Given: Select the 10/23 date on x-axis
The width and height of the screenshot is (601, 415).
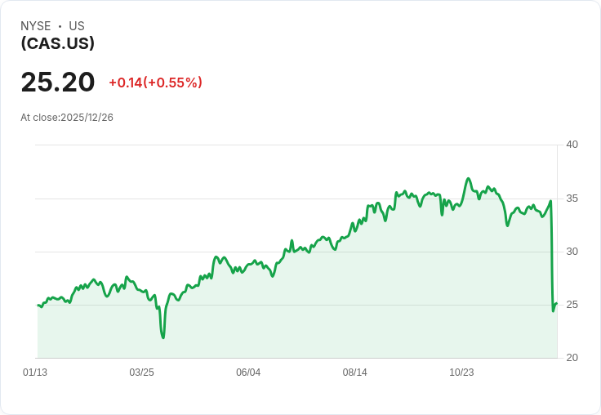Looking at the screenshot, I should coord(461,373).
